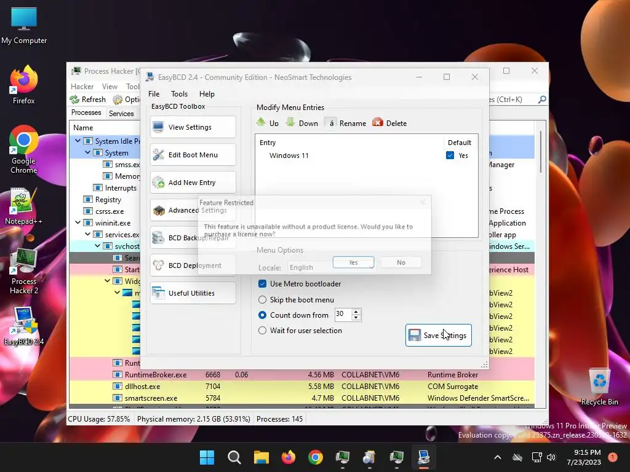Screen dimensions: 630x472
Task: Open View Settings in EasyBCD toolbox
Action: (193, 127)
